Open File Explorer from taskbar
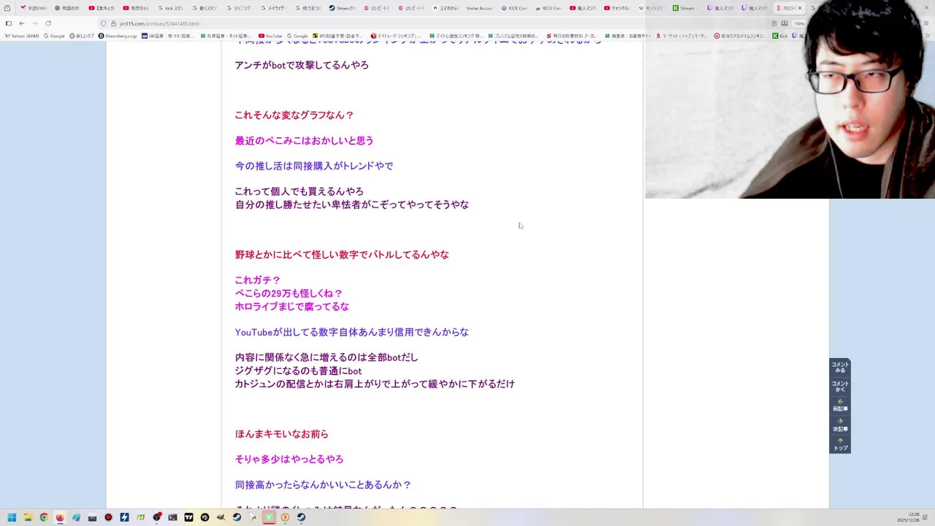This screenshot has width=935, height=526. (x=28, y=517)
